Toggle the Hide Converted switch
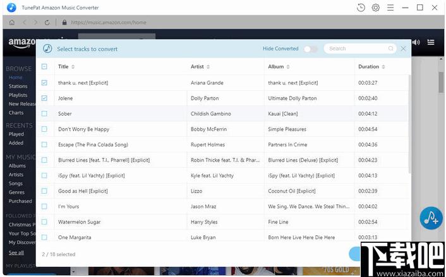The width and height of the screenshot is (446, 277). click(310, 49)
